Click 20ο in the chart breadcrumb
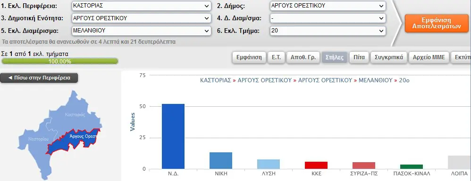 pyautogui.click(x=404, y=80)
